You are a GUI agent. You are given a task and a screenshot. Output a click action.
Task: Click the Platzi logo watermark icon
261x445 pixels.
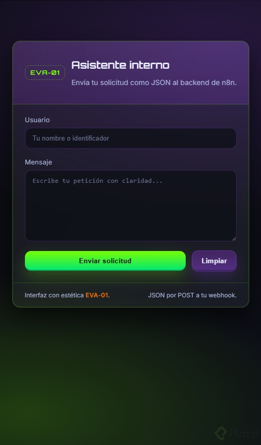click(221, 433)
